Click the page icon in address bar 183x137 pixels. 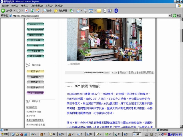click(11, 16)
